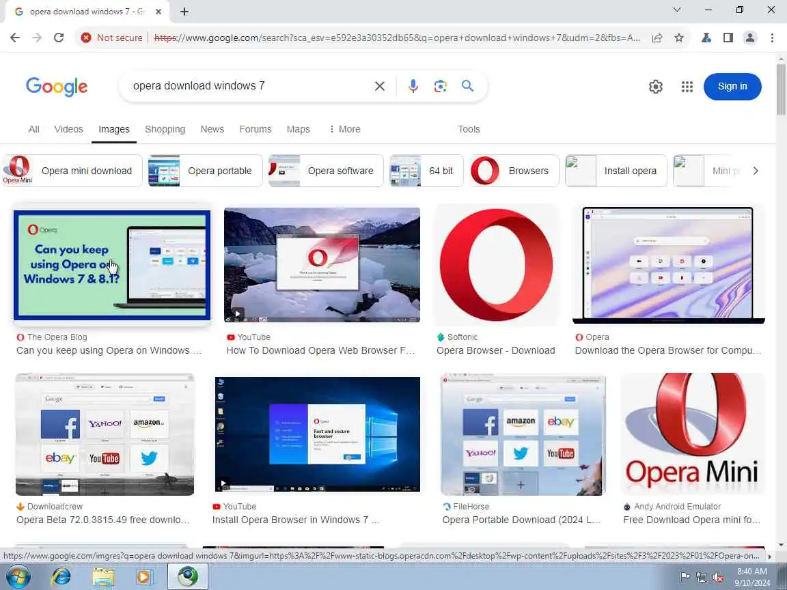This screenshot has height=590, width=787.
Task: Switch to the Shopping tab
Action: pyautogui.click(x=165, y=129)
